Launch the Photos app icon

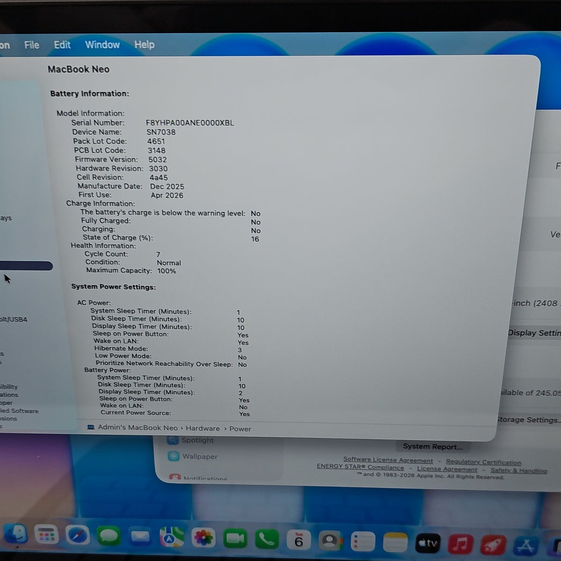coord(203,538)
